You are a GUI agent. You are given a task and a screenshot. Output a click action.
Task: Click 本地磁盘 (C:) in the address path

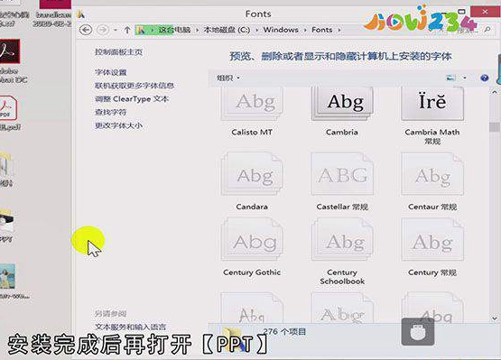coord(227,30)
